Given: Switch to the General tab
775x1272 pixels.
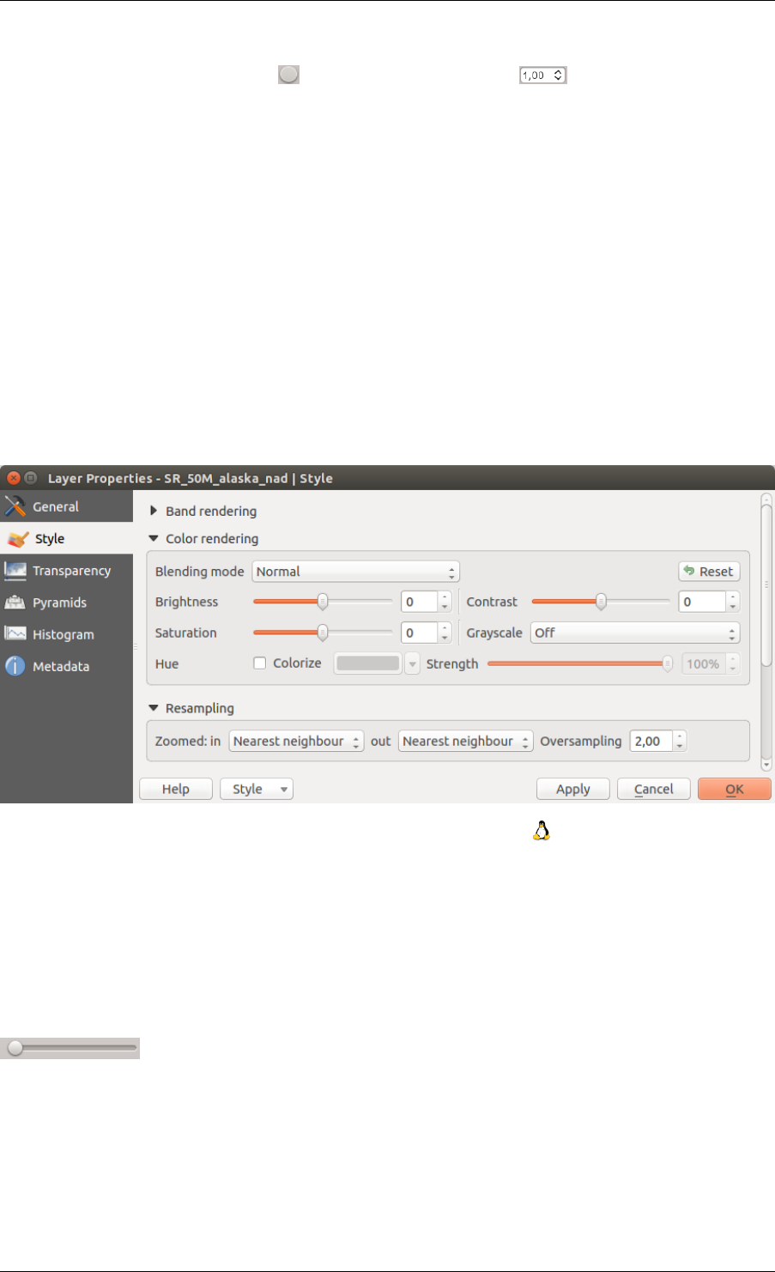Looking at the screenshot, I should [67, 506].
